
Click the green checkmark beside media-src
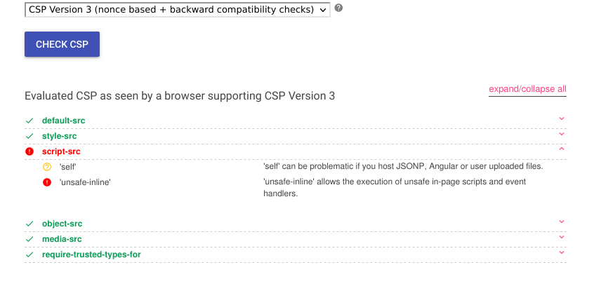pyautogui.click(x=29, y=239)
